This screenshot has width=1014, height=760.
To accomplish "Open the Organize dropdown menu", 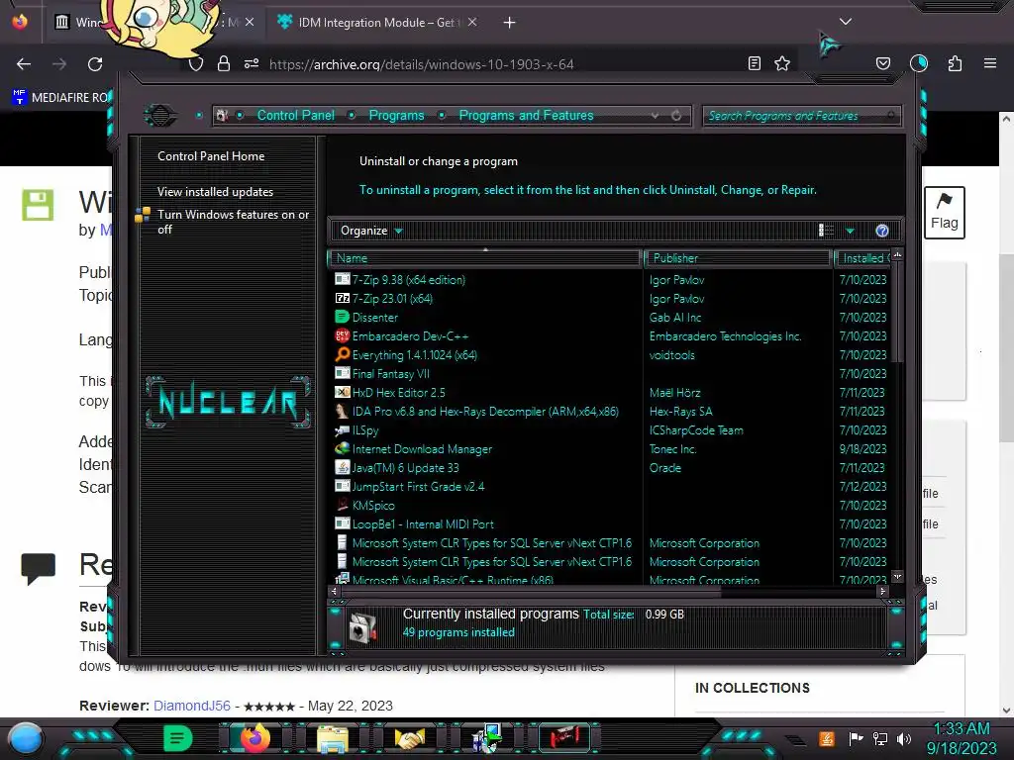I will tap(371, 231).
